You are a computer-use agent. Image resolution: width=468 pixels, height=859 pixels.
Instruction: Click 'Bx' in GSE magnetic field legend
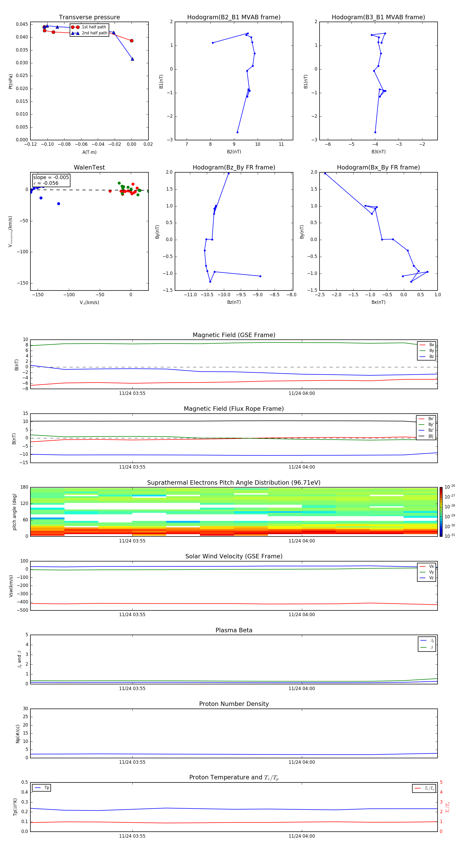pyautogui.click(x=427, y=345)
